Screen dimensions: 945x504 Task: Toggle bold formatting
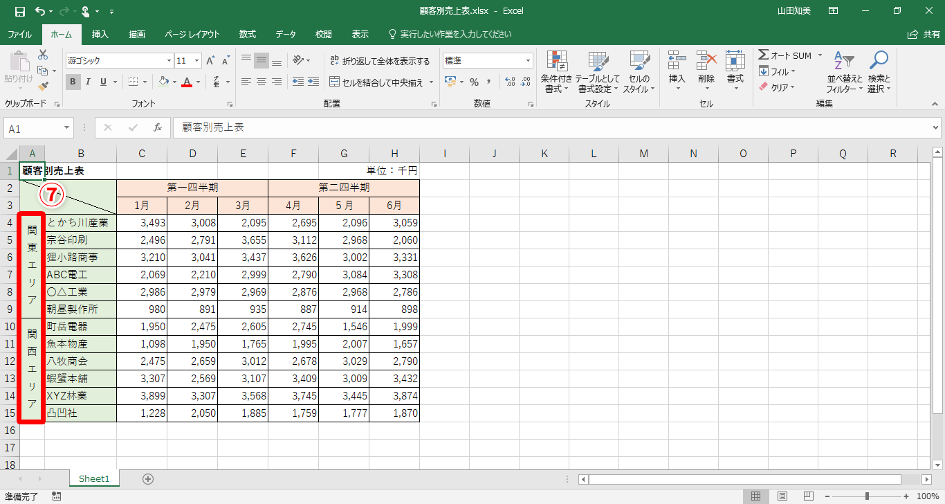[x=73, y=82]
